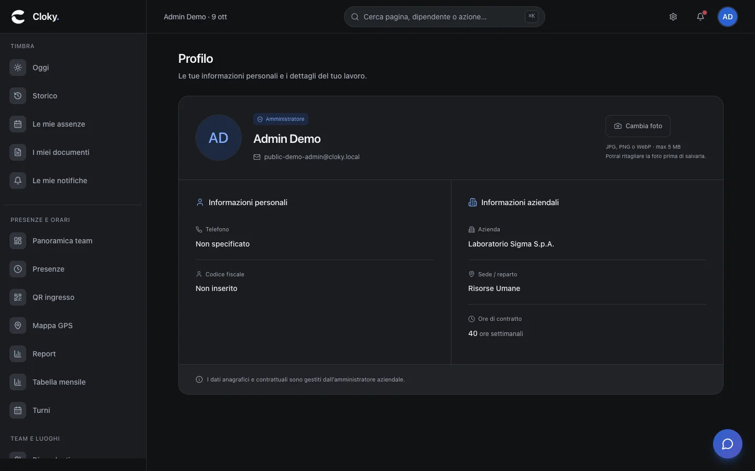Go to Turni page
This screenshot has height=471, width=755.
point(73,410)
